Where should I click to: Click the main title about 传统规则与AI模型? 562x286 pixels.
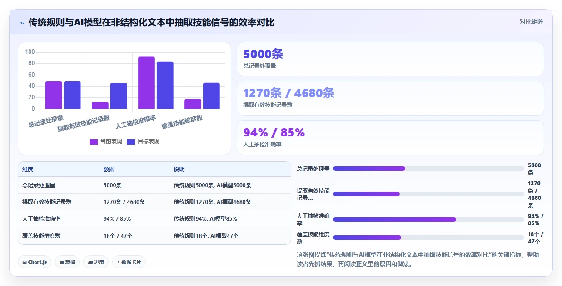tap(151, 22)
